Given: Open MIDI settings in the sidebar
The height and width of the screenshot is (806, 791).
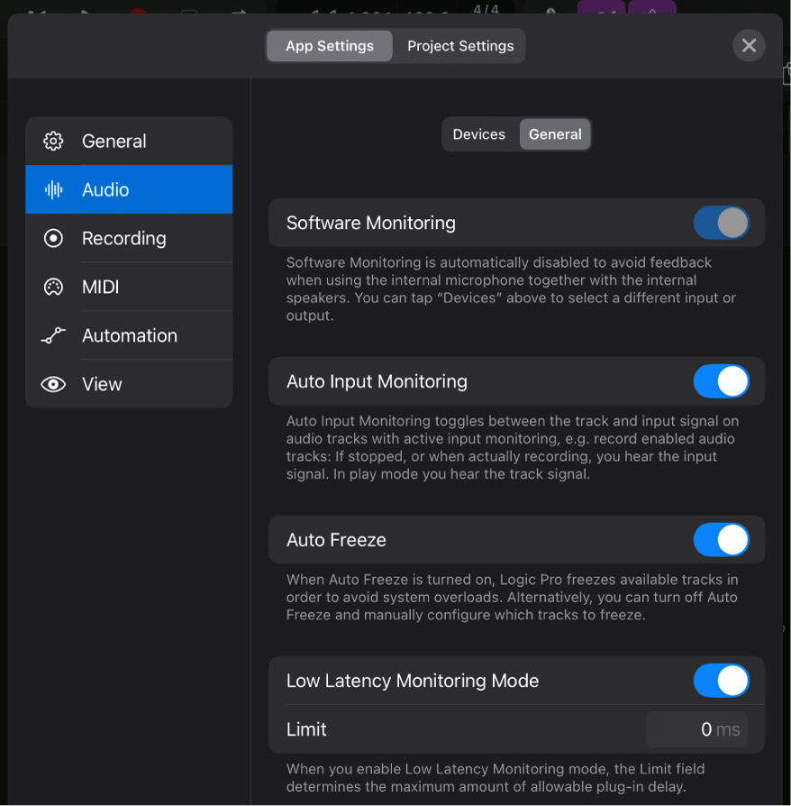Looking at the screenshot, I should pos(53,287).
